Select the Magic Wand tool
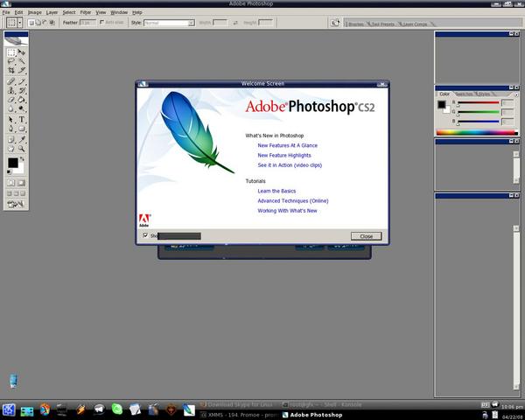525x420 pixels. (21, 61)
